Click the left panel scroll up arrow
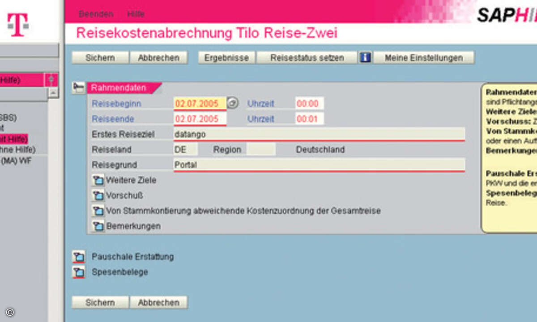 point(53,93)
